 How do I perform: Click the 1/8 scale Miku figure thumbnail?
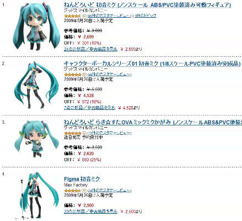(36, 85)
